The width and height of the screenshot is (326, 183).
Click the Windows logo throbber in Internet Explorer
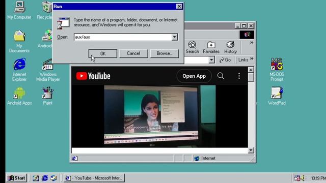click(247, 35)
